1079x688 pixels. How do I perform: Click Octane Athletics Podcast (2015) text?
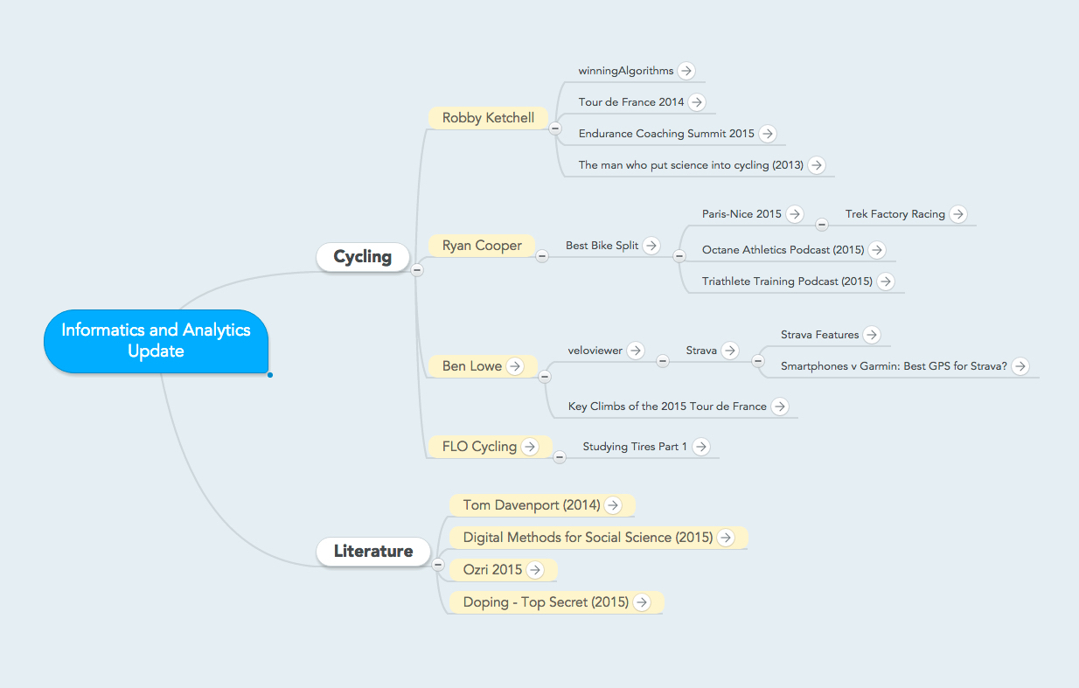[783, 250]
